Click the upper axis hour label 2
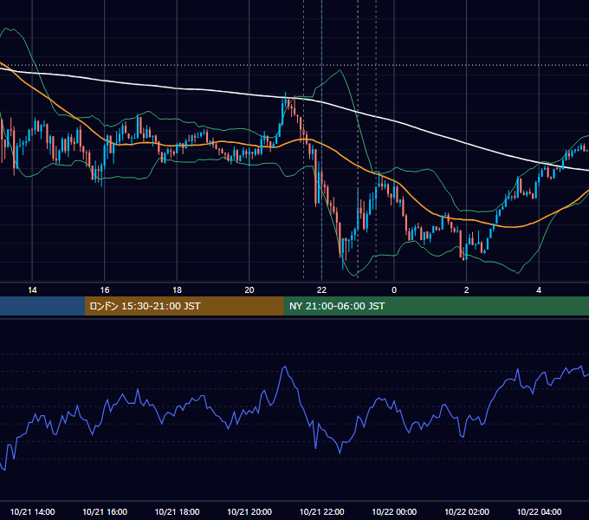Screen dimensions: 589x520 tap(466, 290)
